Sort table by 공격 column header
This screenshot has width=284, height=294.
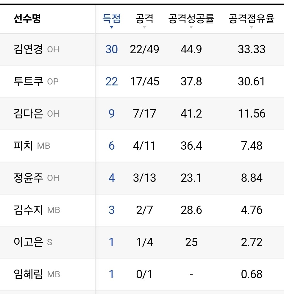[144, 19]
